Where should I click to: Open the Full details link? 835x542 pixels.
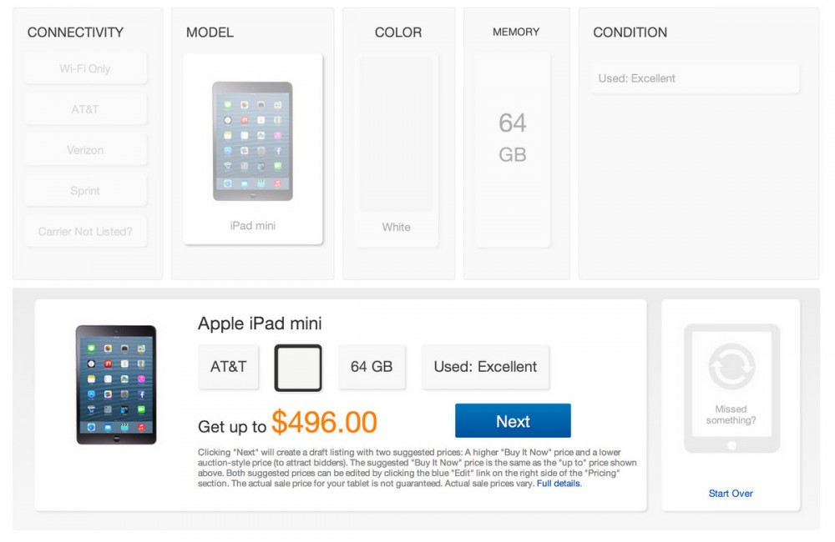(x=558, y=484)
